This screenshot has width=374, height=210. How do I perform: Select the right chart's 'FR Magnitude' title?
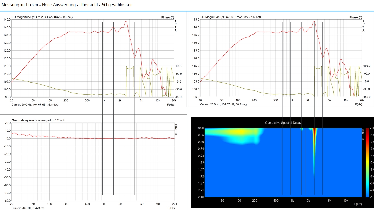point(230,17)
